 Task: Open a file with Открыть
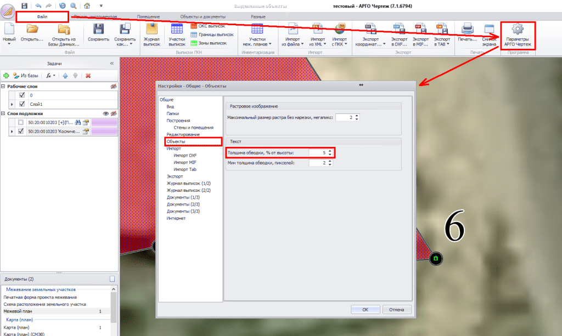pos(32,33)
